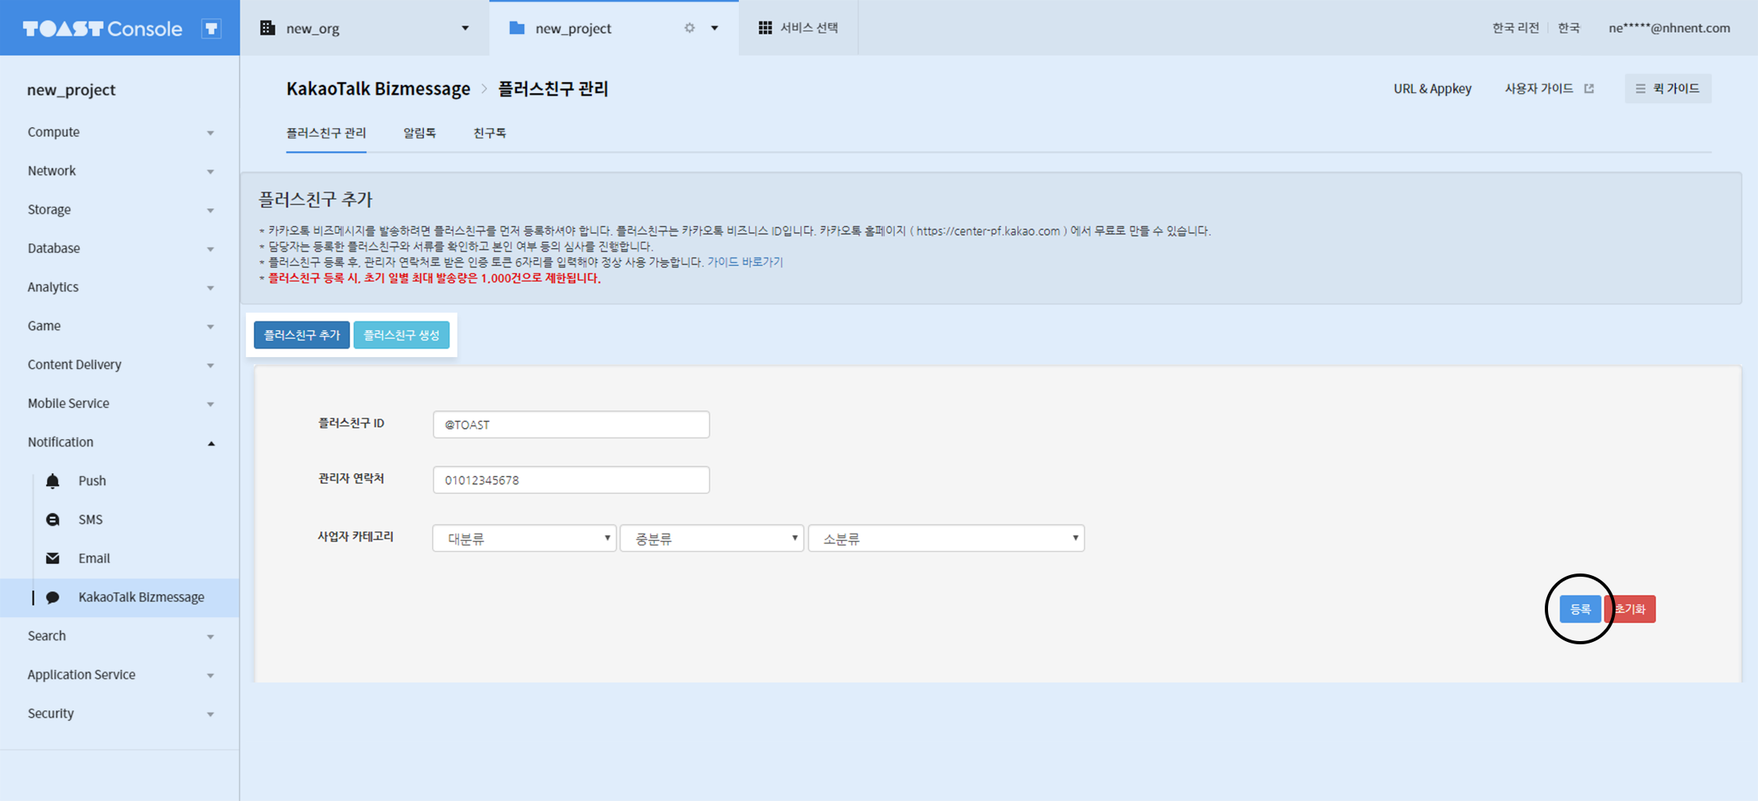Click the T square icon beside Console logo
Screen dimensions: 1758x801
point(211,29)
